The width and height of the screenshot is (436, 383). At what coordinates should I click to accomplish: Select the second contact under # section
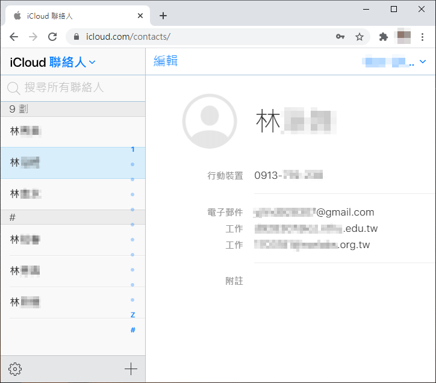73,271
